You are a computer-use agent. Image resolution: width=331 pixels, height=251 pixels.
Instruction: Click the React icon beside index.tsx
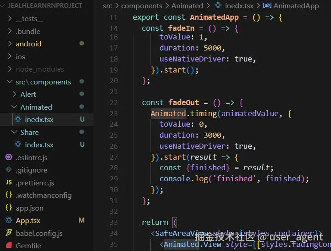point(18,145)
